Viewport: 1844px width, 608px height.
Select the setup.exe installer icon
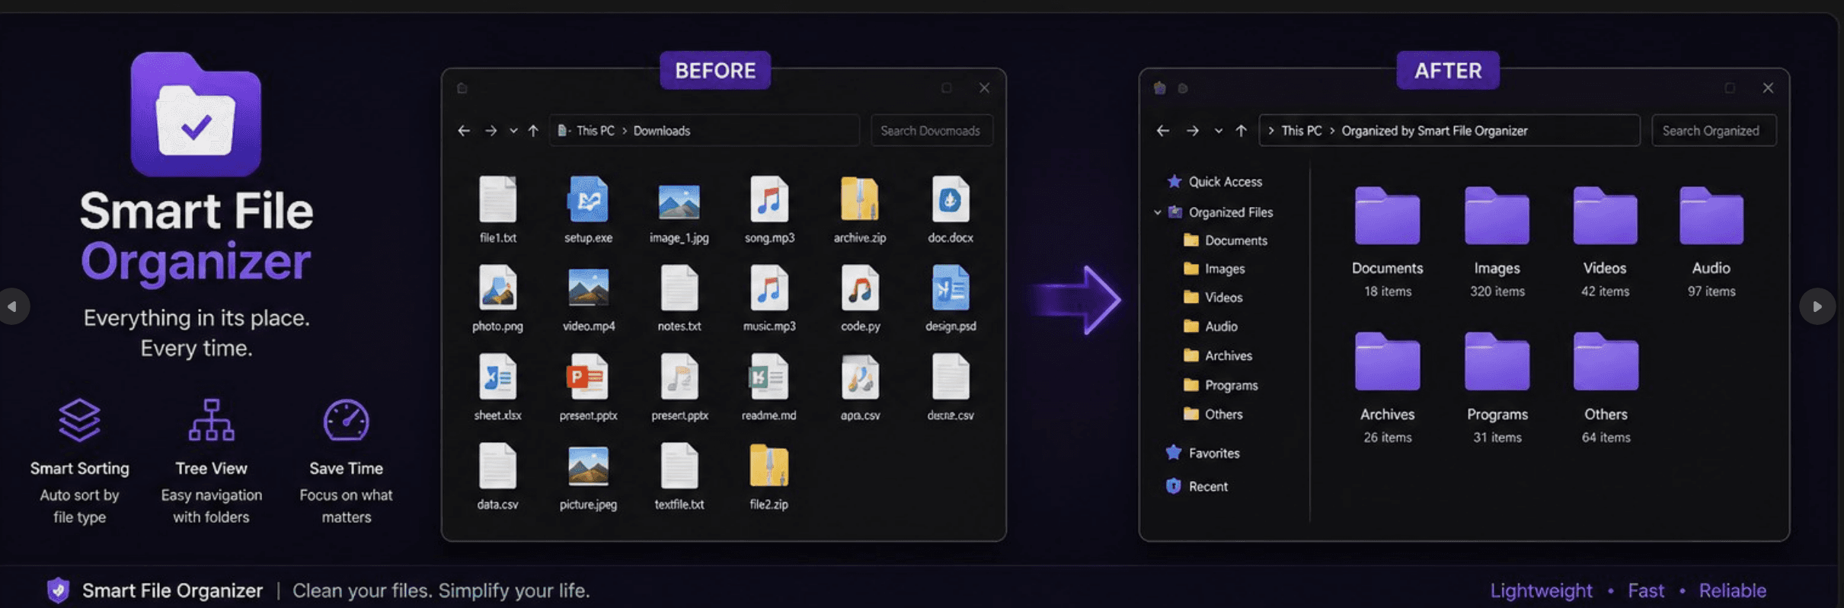[x=587, y=199]
